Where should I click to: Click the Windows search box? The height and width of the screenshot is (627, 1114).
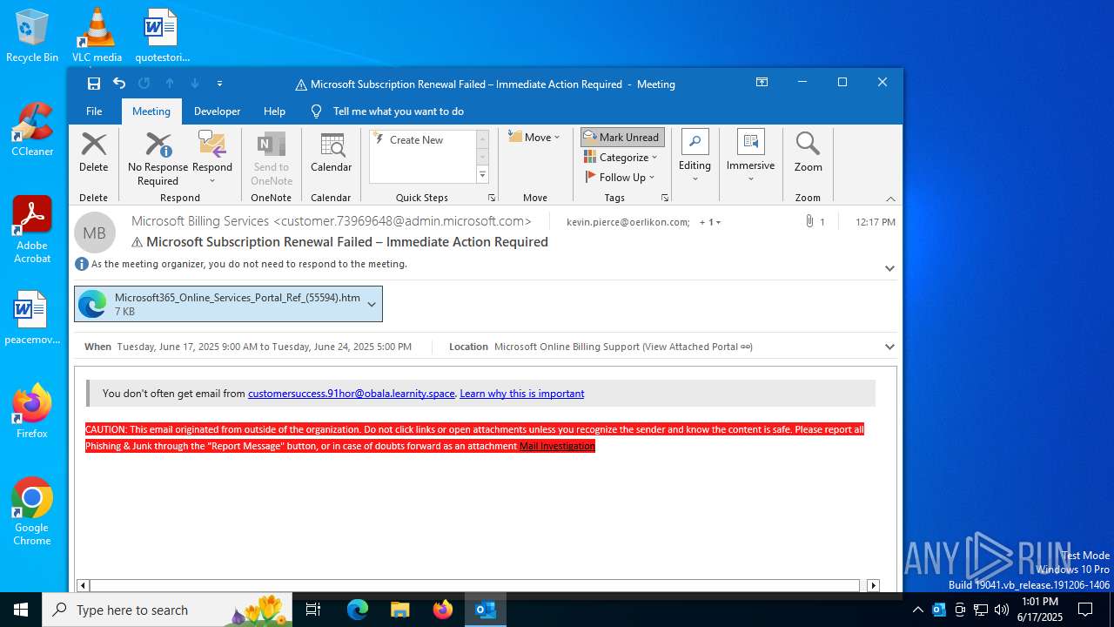(x=167, y=610)
